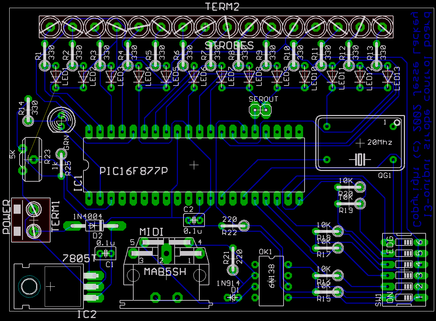Select the D1 diode symbol
The height and width of the screenshot is (321, 436).
tap(233, 297)
